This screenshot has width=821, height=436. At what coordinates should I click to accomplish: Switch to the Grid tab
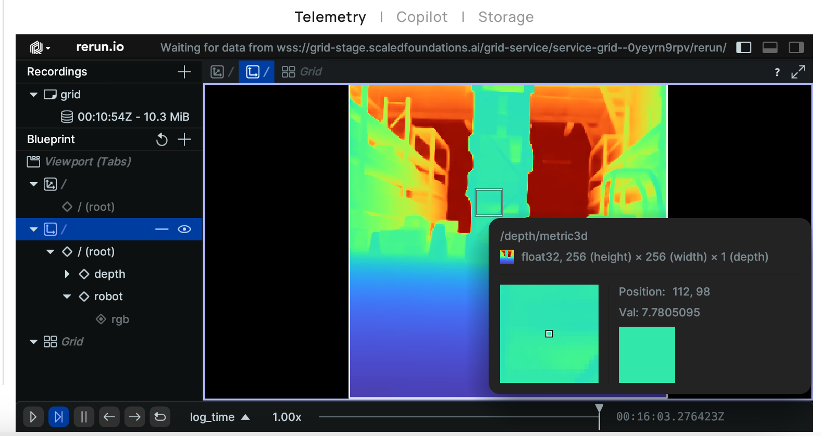302,72
